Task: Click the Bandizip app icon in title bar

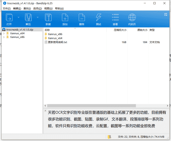Action: pos(5,3)
